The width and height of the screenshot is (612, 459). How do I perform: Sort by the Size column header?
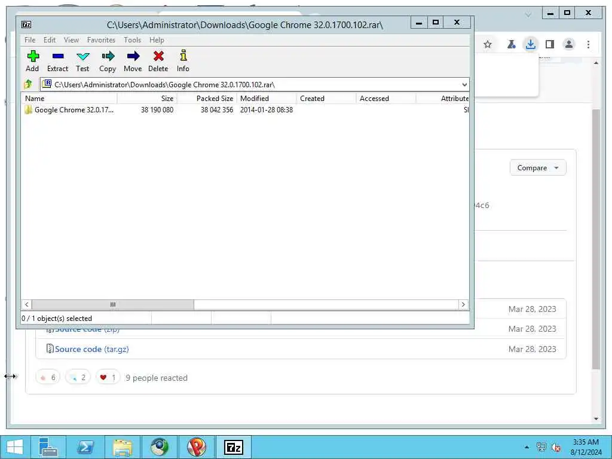coord(147,99)
